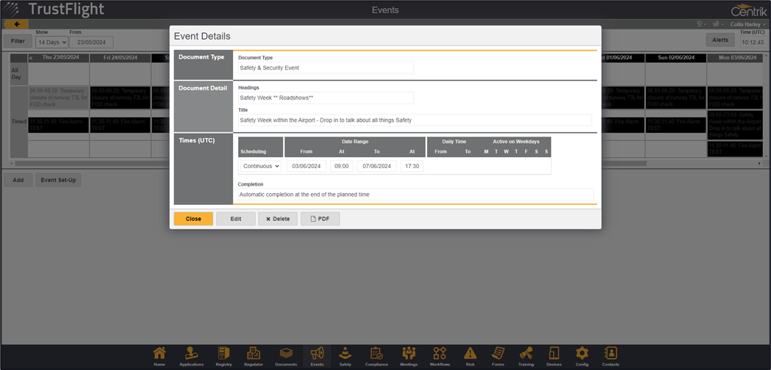
Task: Close the Event Details dialog
Action: (x=193, y=219)
